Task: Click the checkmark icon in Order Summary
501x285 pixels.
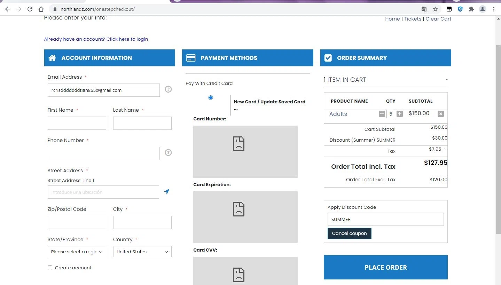Action: click(x=328, y=58)
